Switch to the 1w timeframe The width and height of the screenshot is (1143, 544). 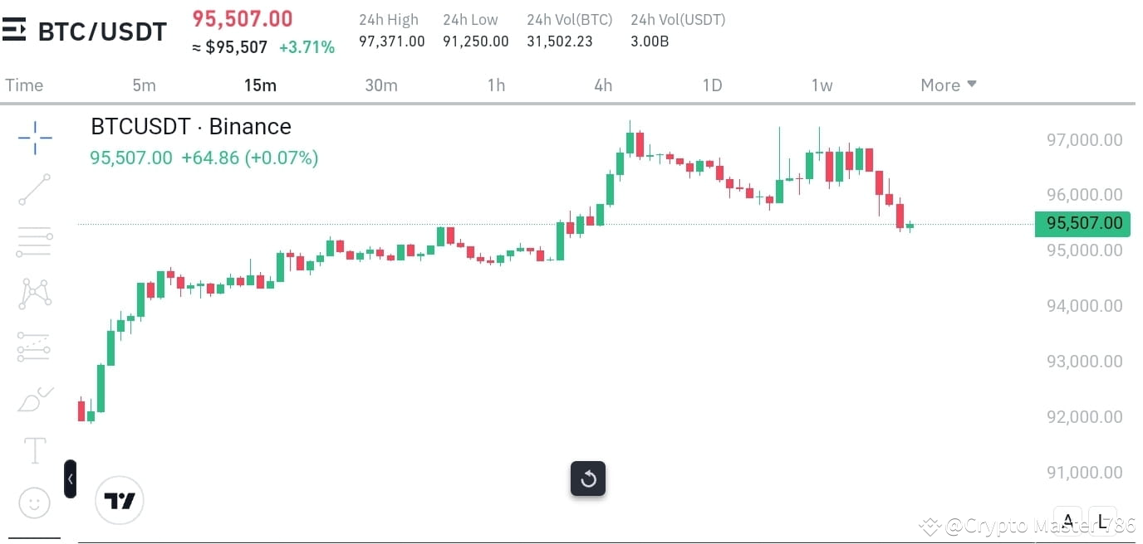point(822,85)
